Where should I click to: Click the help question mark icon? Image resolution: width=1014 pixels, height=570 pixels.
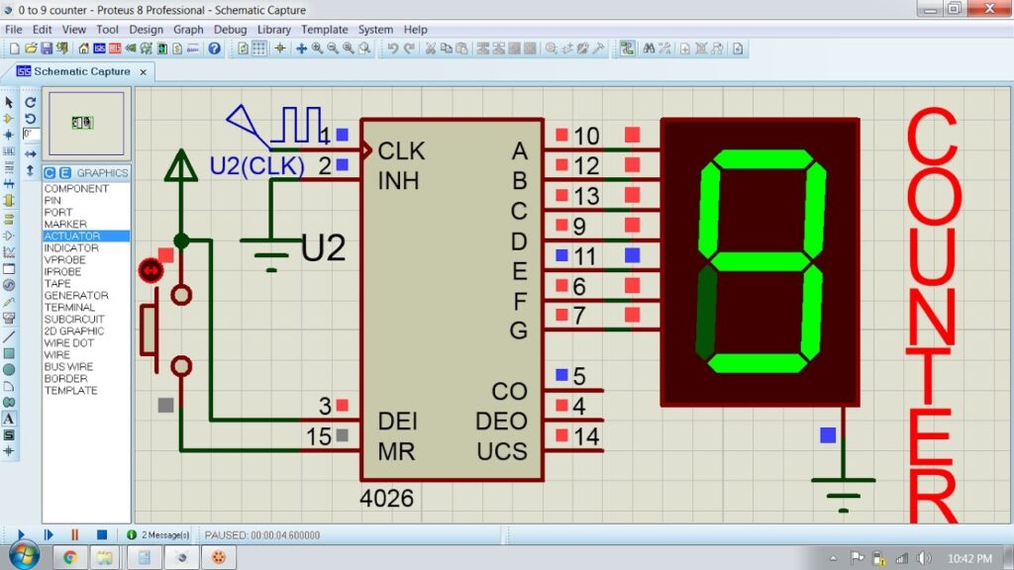coord(214,47)
